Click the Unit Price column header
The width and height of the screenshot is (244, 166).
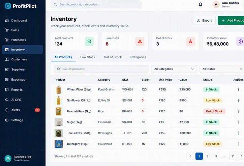pyautogui.click(x=165, y=80)
